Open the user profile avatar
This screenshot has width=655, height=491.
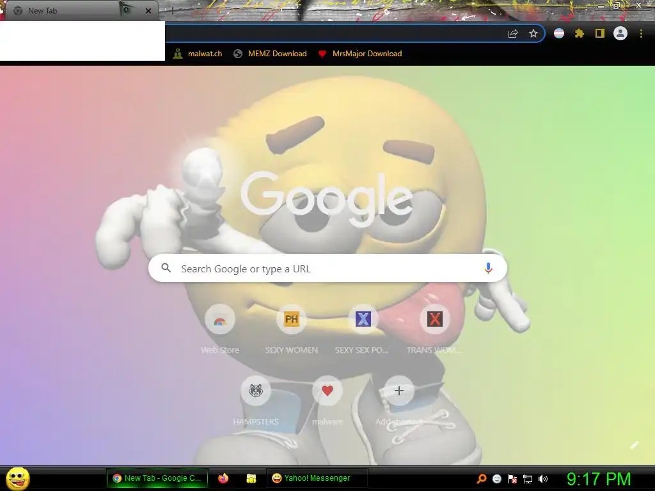tap(620, 33)
